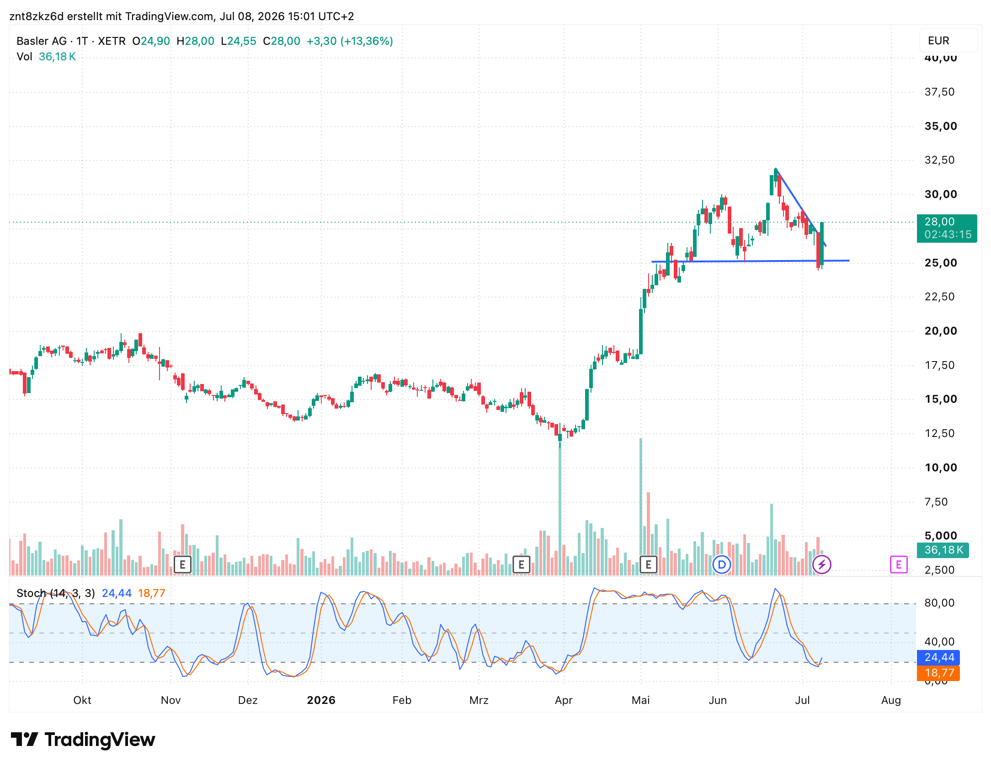Viewport: 991px width, 767px height.
Task: Open the blue dividend D marker
Action: click(x=722, y=565)
